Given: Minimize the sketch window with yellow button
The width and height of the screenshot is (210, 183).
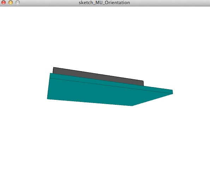Looking at the screenshot, I should click(11, 2).
